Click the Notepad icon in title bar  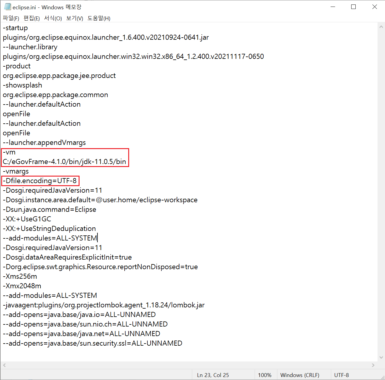(x=7, y=7)
